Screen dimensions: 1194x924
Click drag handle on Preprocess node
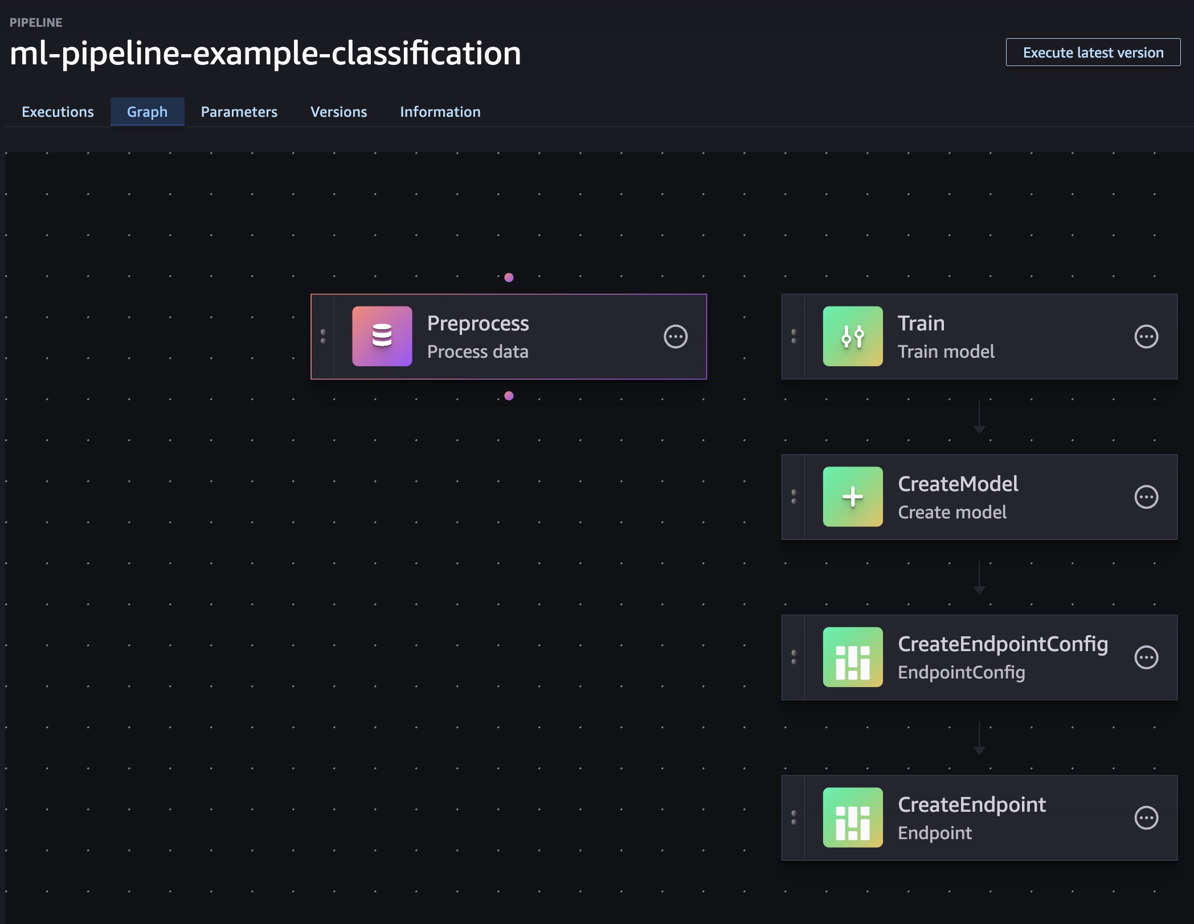click(323, 336)
